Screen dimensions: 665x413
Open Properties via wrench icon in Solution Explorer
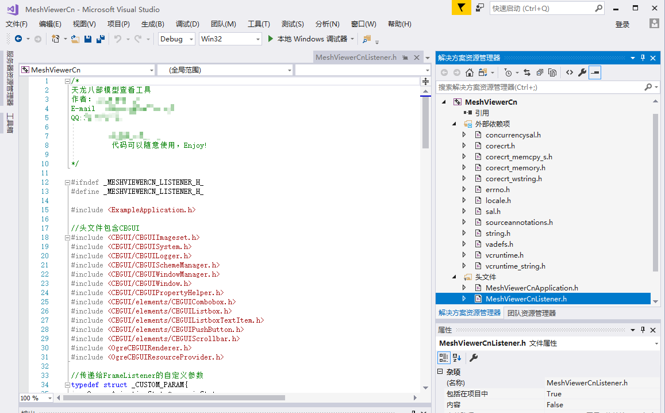tap(582, 72)
